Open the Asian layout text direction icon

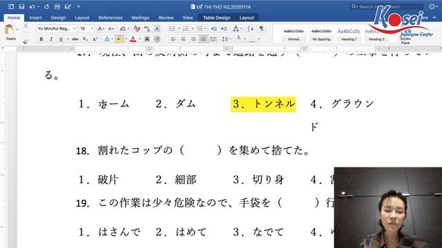[x=236, y=29]
